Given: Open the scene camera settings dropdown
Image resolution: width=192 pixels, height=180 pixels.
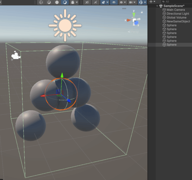Looking at the screenshot, I should point(132,2).
